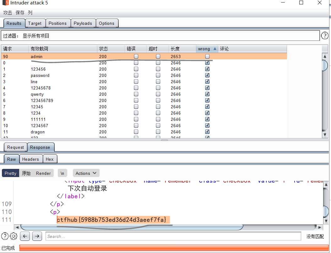Toggle 错误 checkbox for qwerty row
Viewport: 331px width, 253px height.
click(x=136, y=94)
